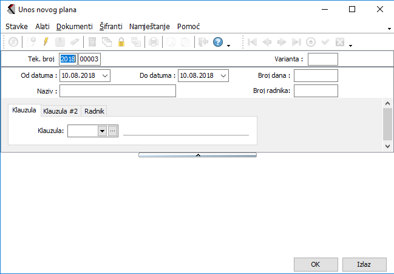Click the collapse bar with up chevron
394x274 pixels.
[x=197, y=156]
